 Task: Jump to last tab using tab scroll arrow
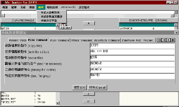(x=173, y=40)
